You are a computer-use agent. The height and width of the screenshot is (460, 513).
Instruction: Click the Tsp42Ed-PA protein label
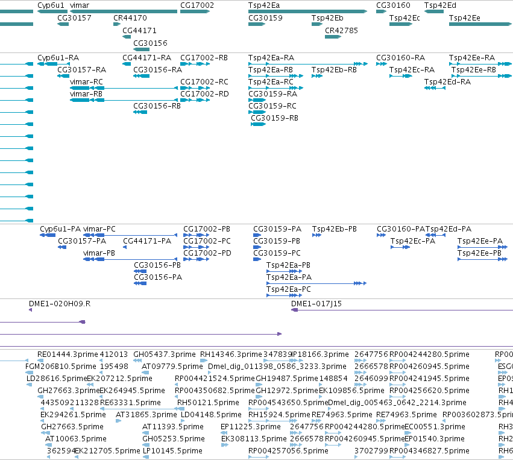click(x=448, y=229)
